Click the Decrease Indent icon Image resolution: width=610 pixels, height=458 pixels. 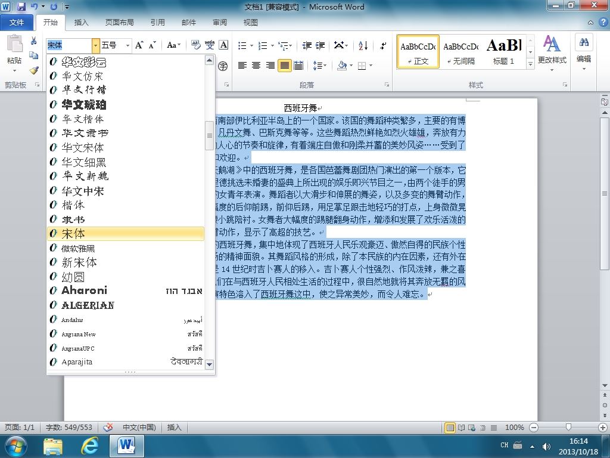click(x=307, y=46)
